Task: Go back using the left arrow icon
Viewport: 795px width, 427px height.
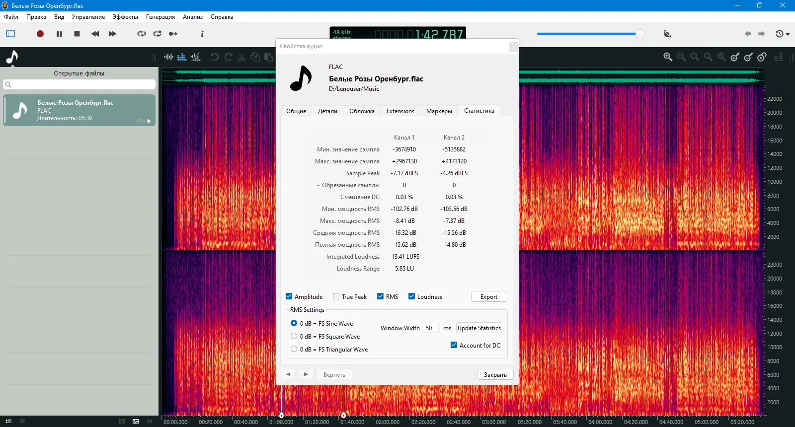Action: pos(748,34)
